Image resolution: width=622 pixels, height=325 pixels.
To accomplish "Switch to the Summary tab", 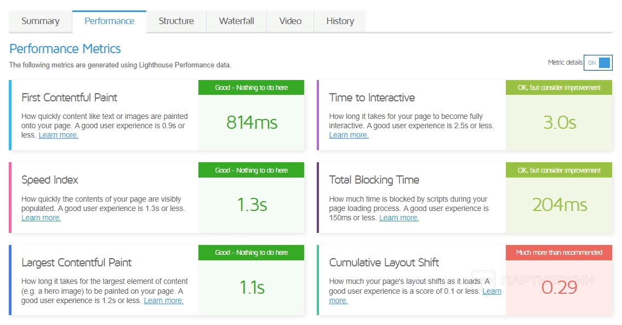I will coord(41,21).
